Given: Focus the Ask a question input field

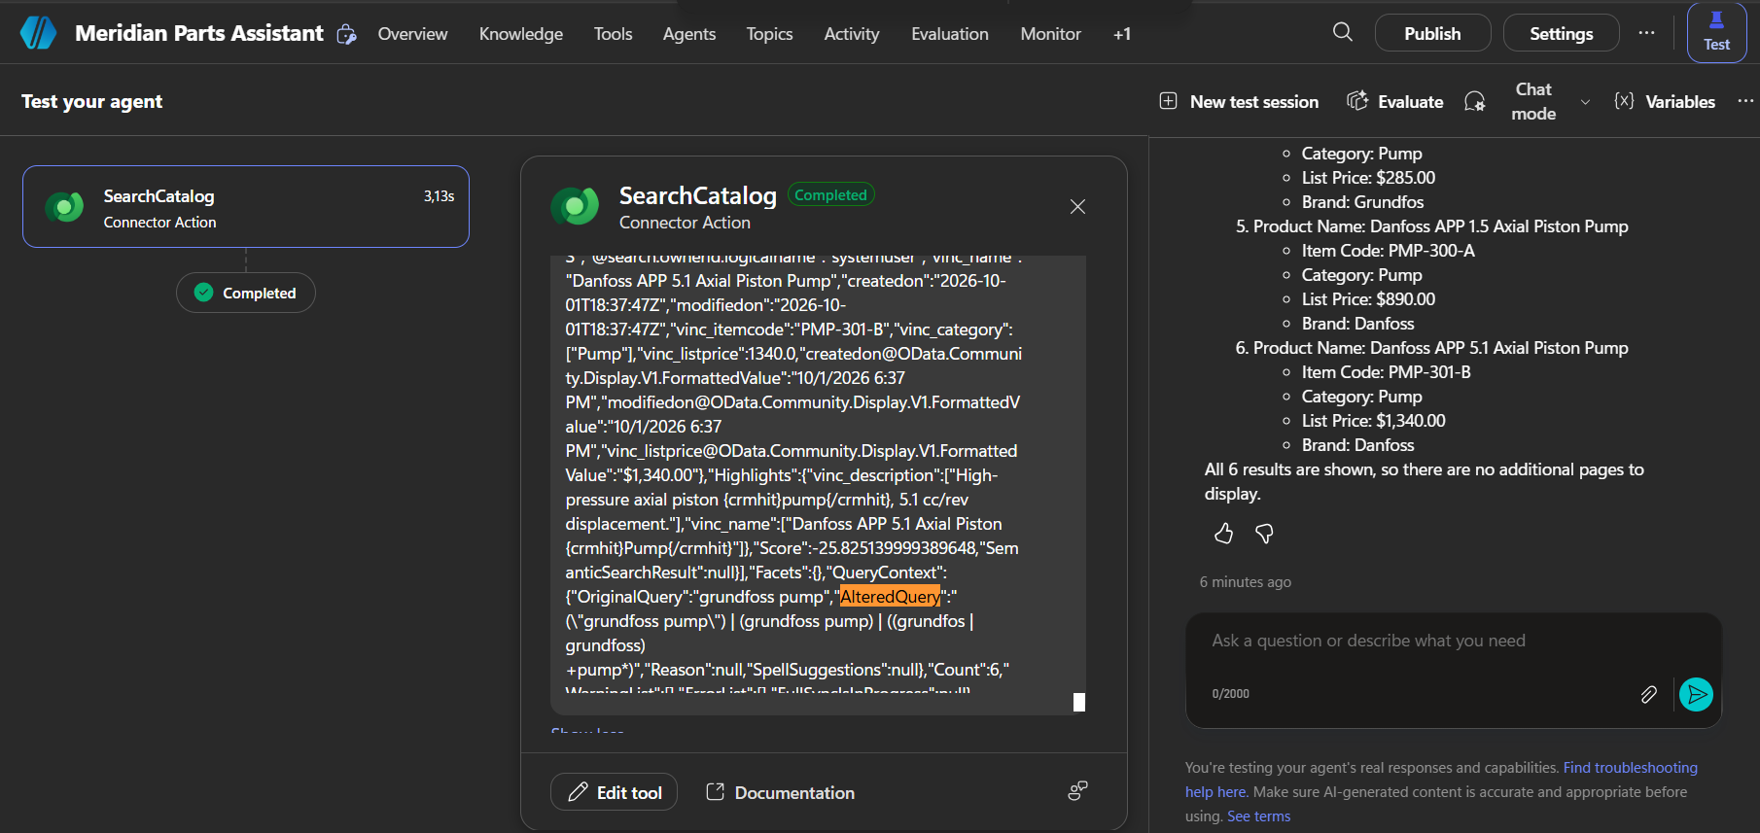Looking at the screenshot, I should coord(1453,642).
